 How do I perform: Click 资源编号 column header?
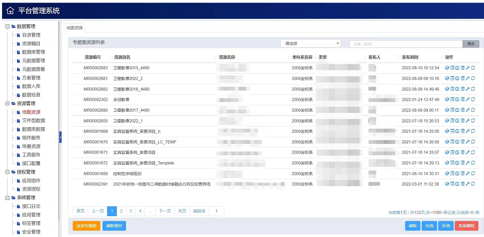click(93, 57)
